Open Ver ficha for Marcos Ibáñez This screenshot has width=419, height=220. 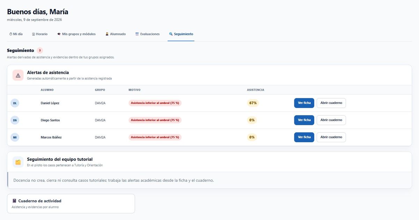(304, 137)
